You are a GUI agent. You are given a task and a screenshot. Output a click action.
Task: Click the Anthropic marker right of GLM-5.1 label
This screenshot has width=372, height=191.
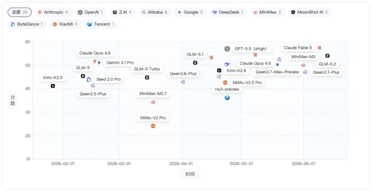tap(211, 57)
